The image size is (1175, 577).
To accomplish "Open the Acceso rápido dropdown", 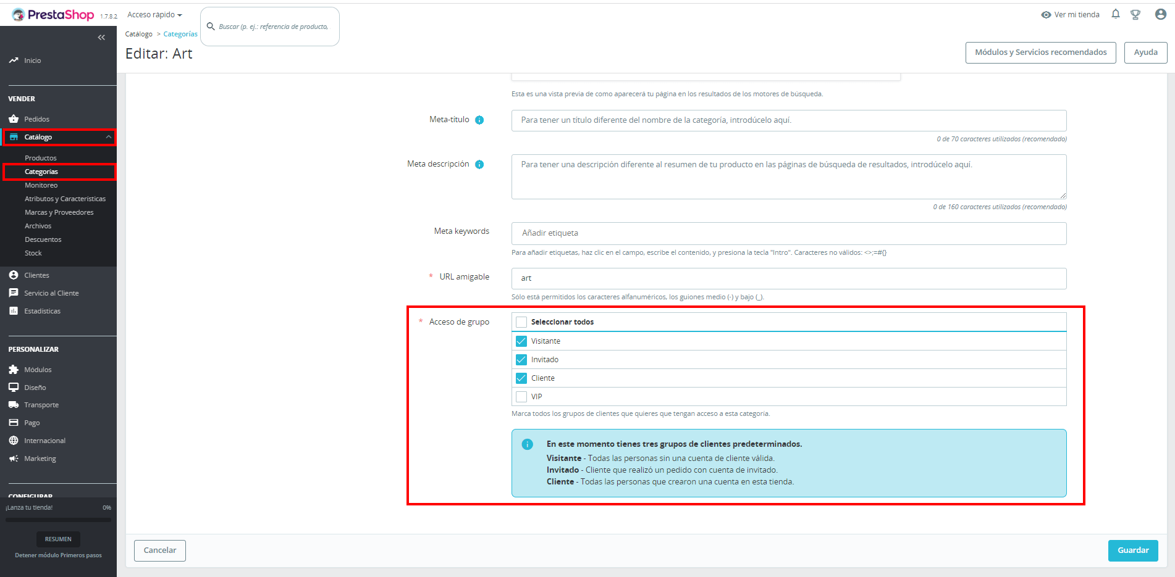I will tap(154, 15).
